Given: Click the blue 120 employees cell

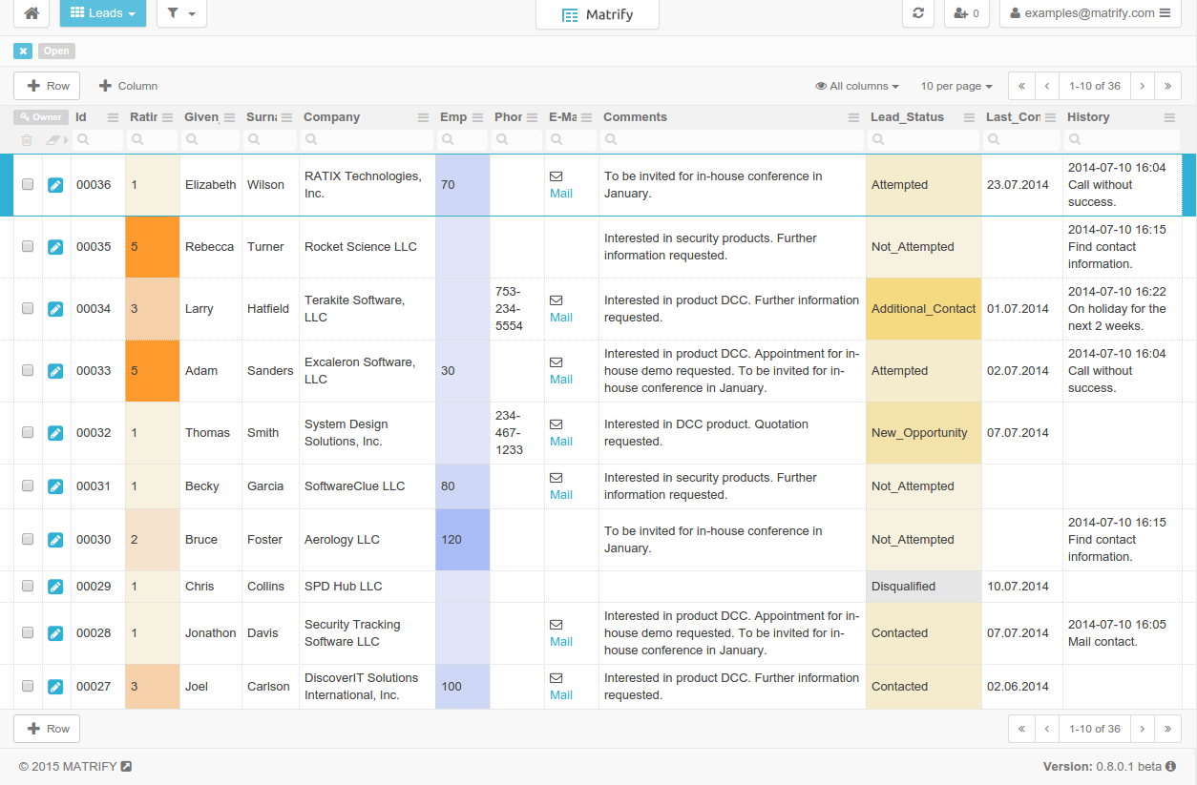Looking at the screenshot, I should (463, 540).
